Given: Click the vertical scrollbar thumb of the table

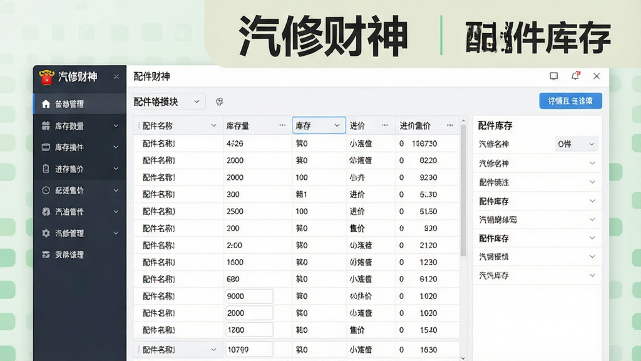Looking at the screenshot, I should tap(463, 191).
